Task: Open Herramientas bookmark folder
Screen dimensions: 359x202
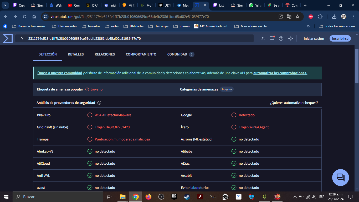Action: [65, 26]
